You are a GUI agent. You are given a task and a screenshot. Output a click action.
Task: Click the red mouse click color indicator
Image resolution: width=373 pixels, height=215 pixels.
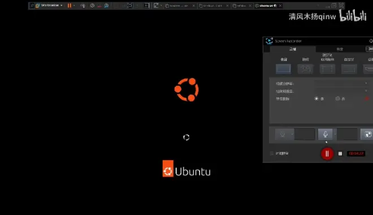pyautogui.click(x=367, y=98)
